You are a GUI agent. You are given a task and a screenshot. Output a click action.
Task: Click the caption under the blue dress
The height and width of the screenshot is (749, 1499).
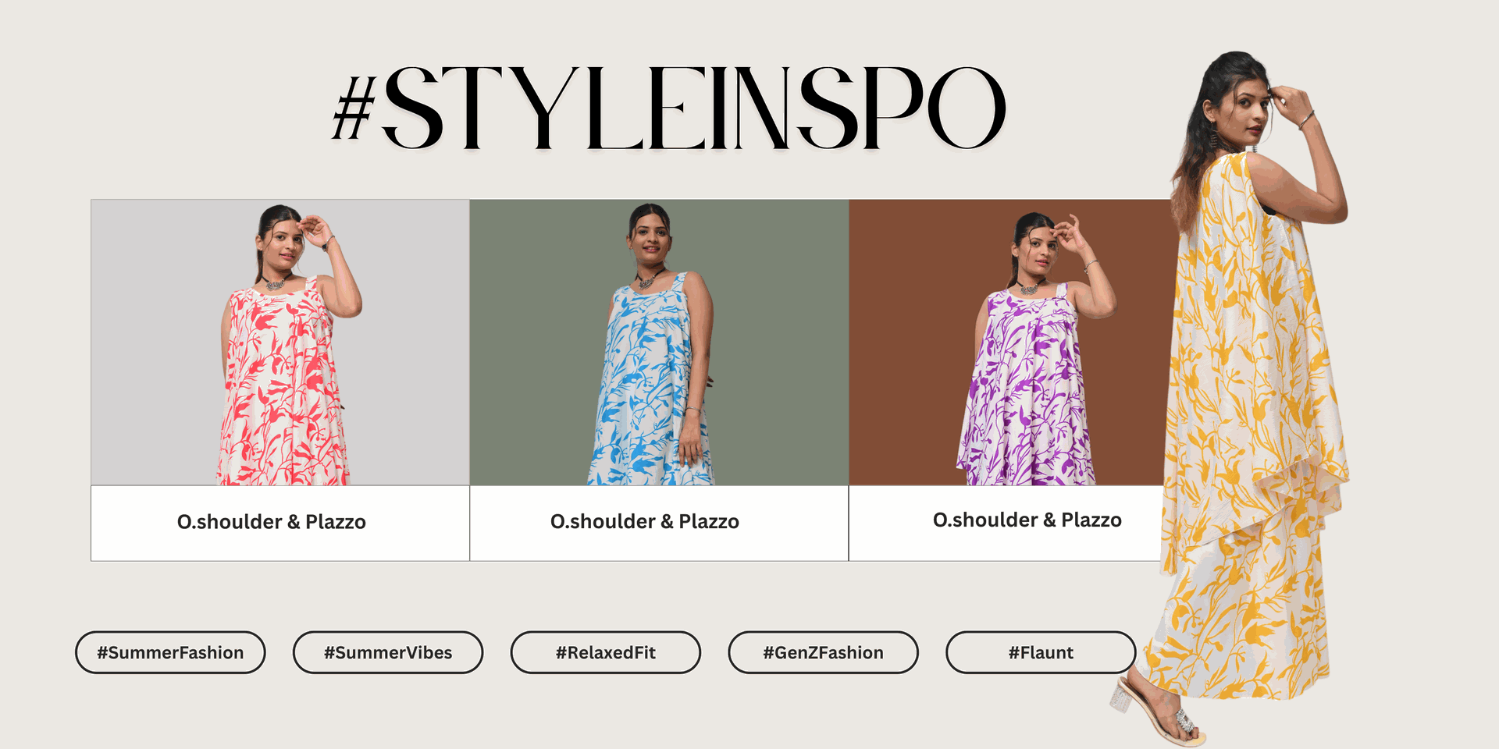(645, 522)
